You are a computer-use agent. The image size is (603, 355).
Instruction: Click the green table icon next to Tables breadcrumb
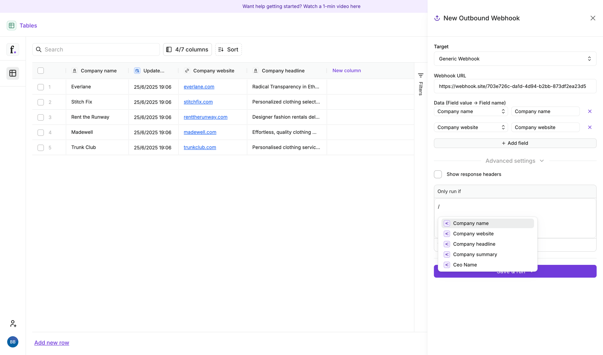(12, 25)
